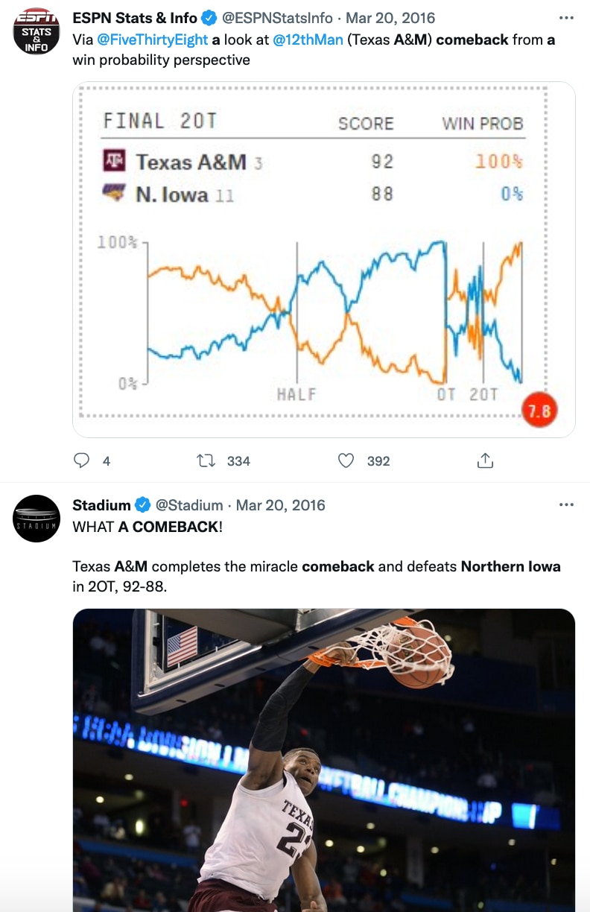
Task: Open the Stadium profile avatar
Action: click(37, 519)
